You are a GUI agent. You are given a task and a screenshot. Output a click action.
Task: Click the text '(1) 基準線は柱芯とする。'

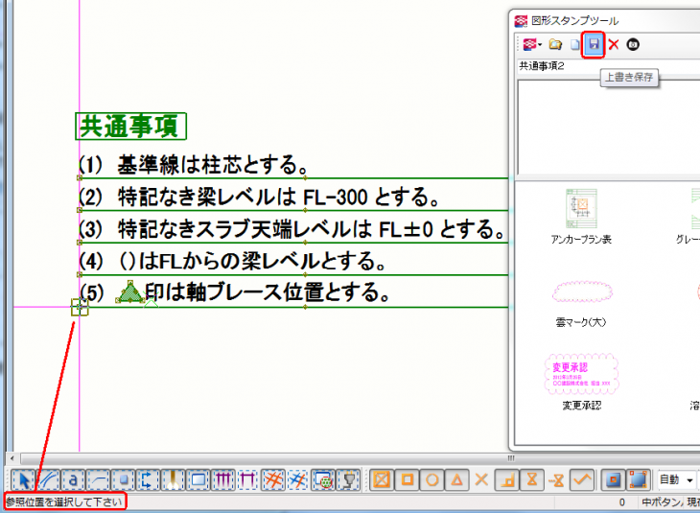[x=193, y=164]
